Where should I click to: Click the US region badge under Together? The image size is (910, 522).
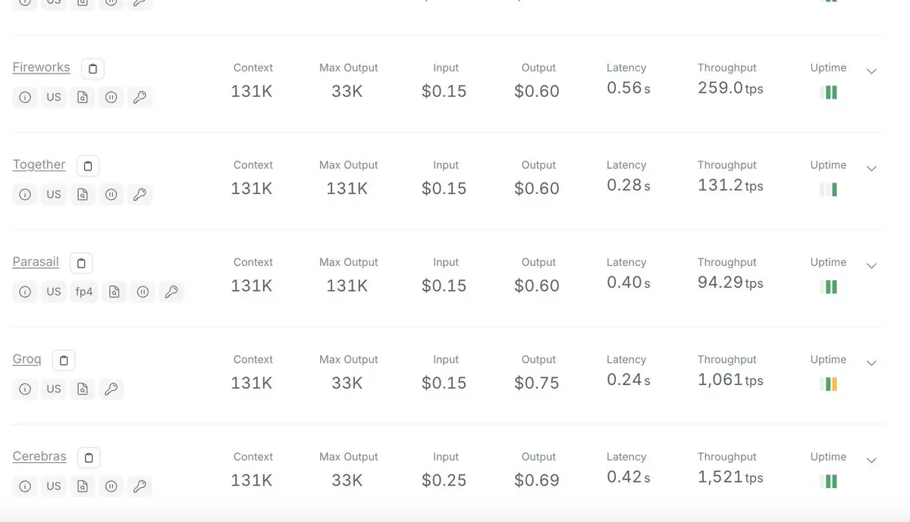pyautogui.click(x=54, y=194)
